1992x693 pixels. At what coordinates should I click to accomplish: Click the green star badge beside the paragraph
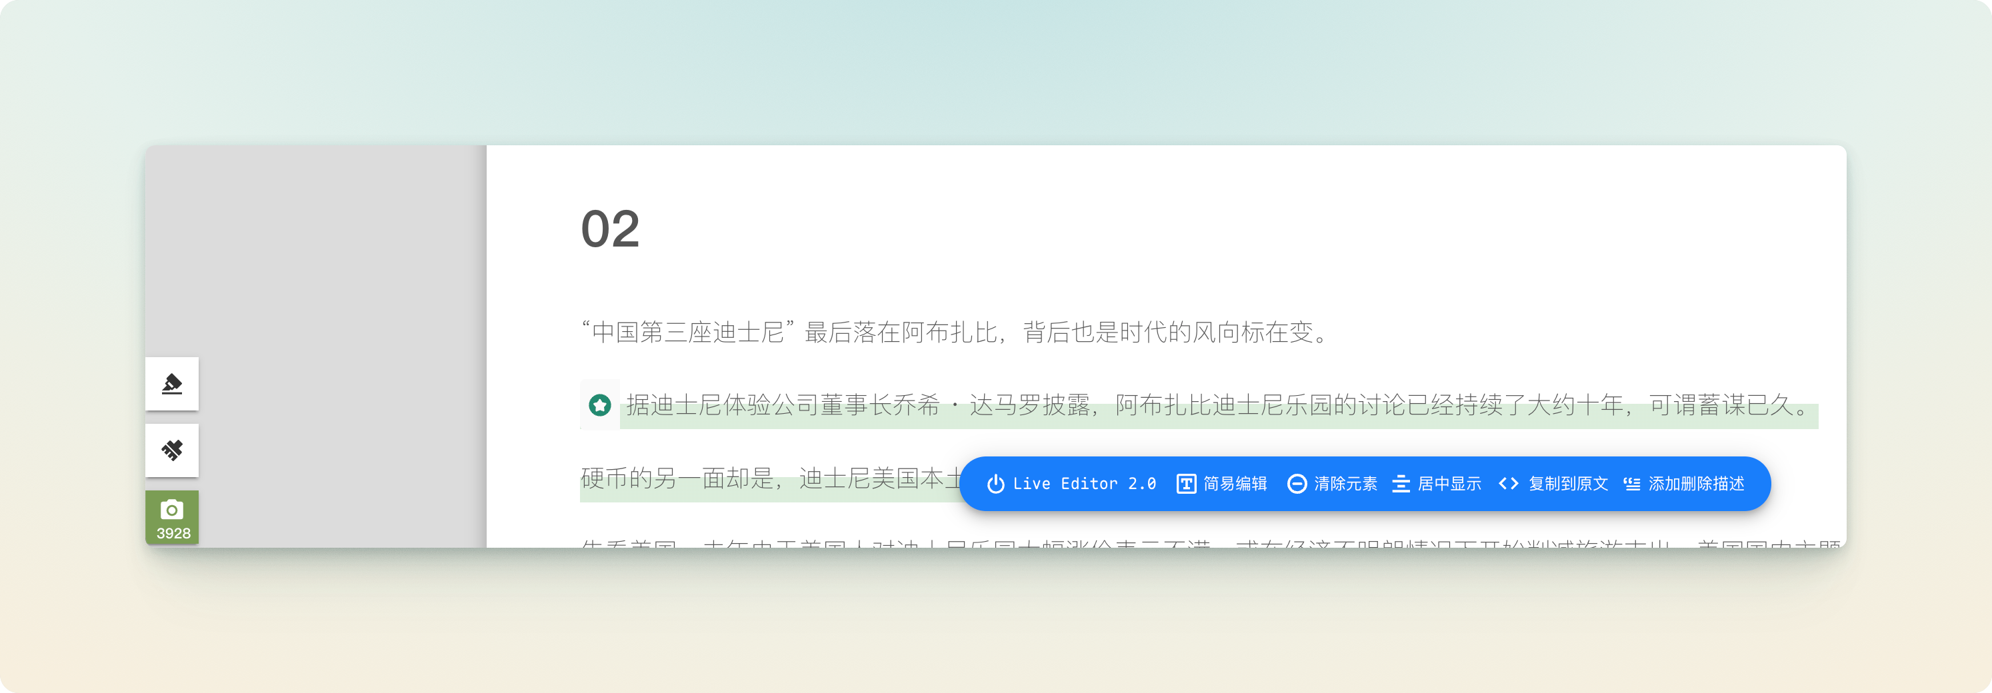click(x=600, y=405)
